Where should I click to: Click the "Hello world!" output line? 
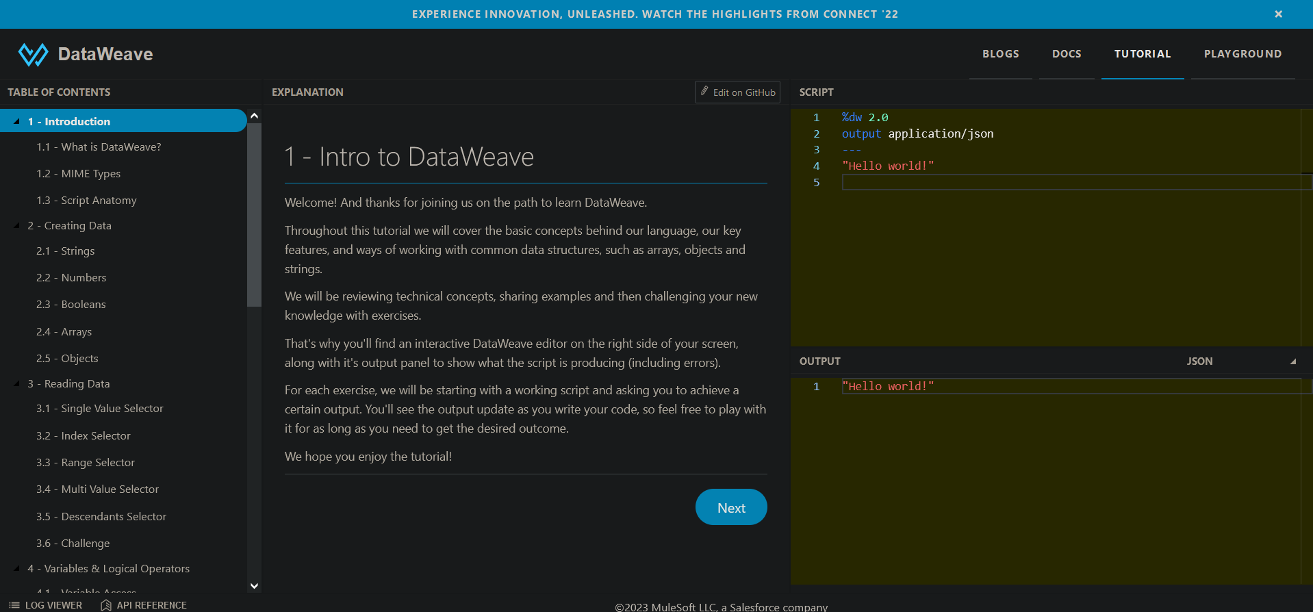888,386
